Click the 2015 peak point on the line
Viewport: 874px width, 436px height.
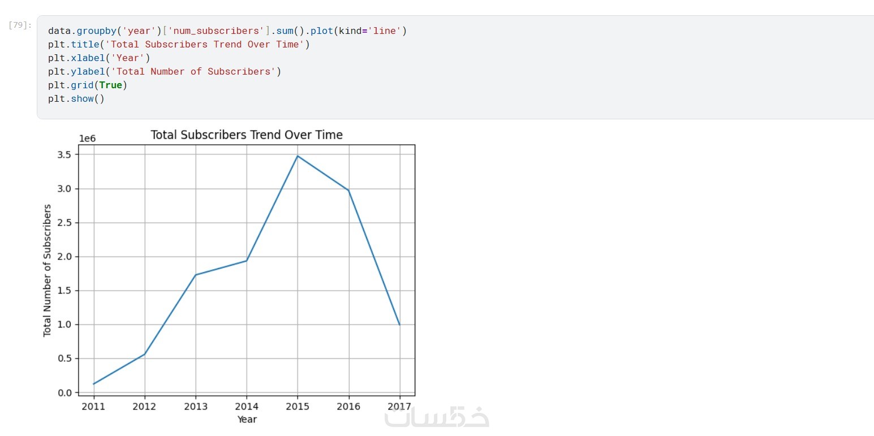298,156
